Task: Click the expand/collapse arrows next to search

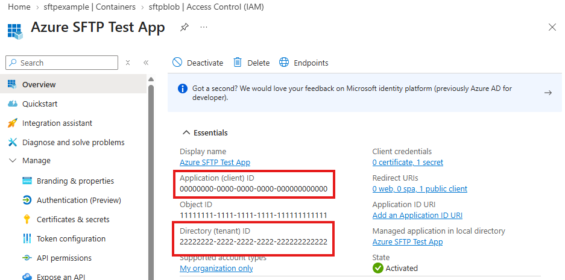Action: (x=128, y=63)
